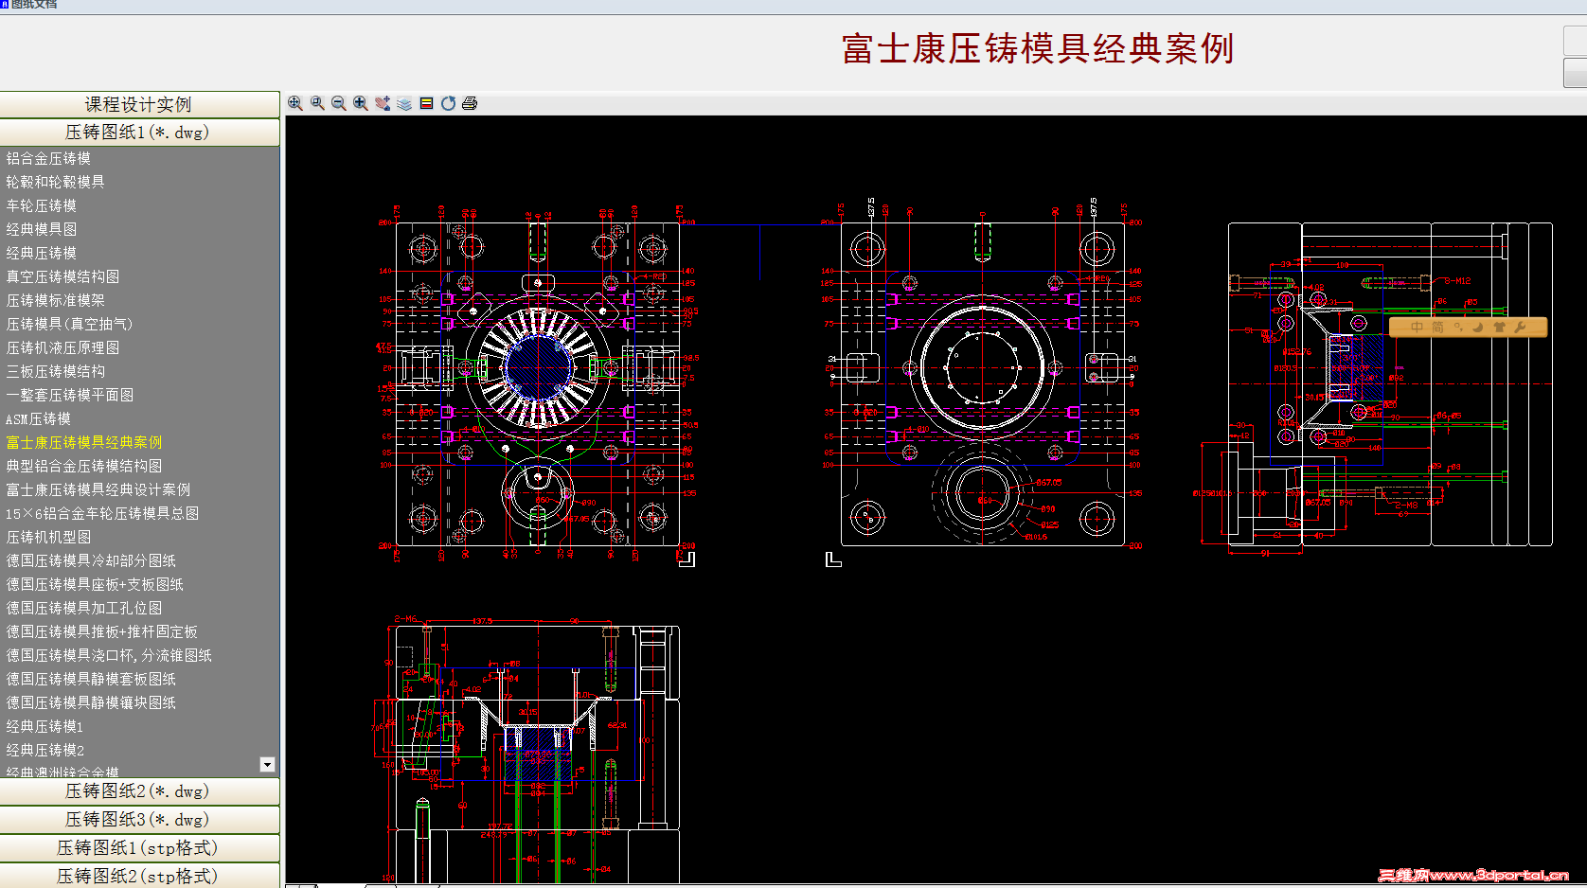Open 德国压铸模具静模镶块图纸 entry

point(91,702)
